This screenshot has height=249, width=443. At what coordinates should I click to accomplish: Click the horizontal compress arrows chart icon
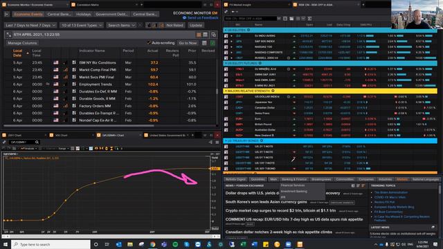coord(101,149)
